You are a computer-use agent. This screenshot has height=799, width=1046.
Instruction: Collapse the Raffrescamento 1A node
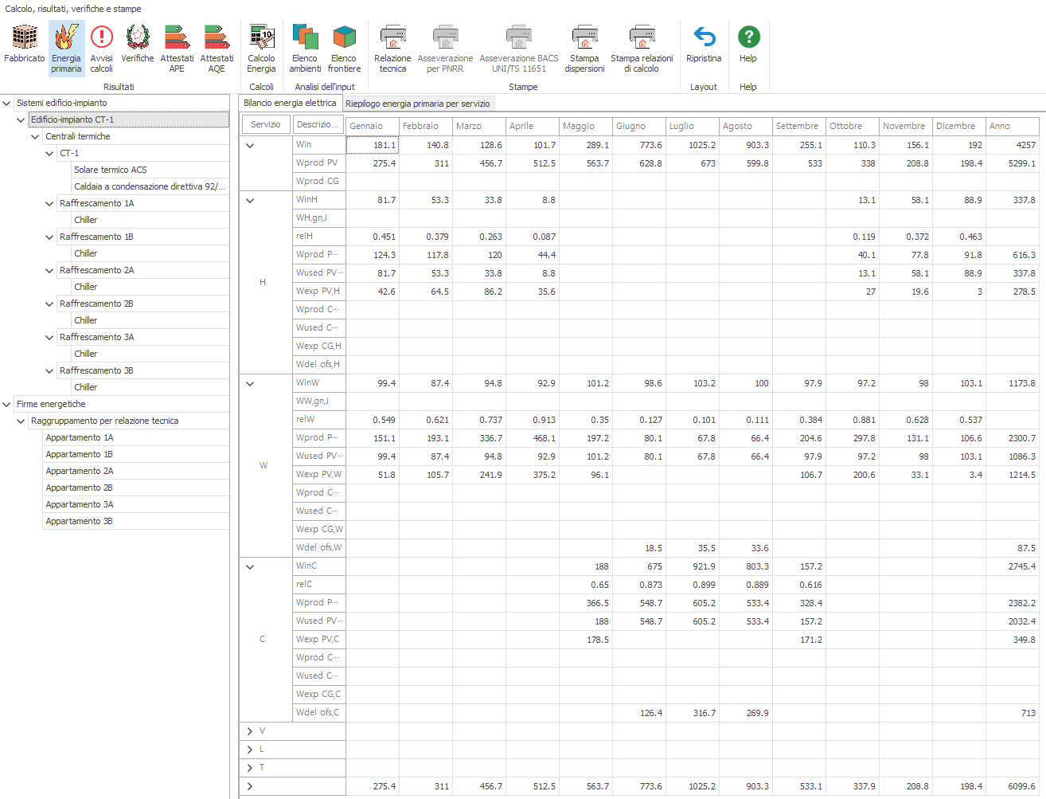[x=50, y=203]
